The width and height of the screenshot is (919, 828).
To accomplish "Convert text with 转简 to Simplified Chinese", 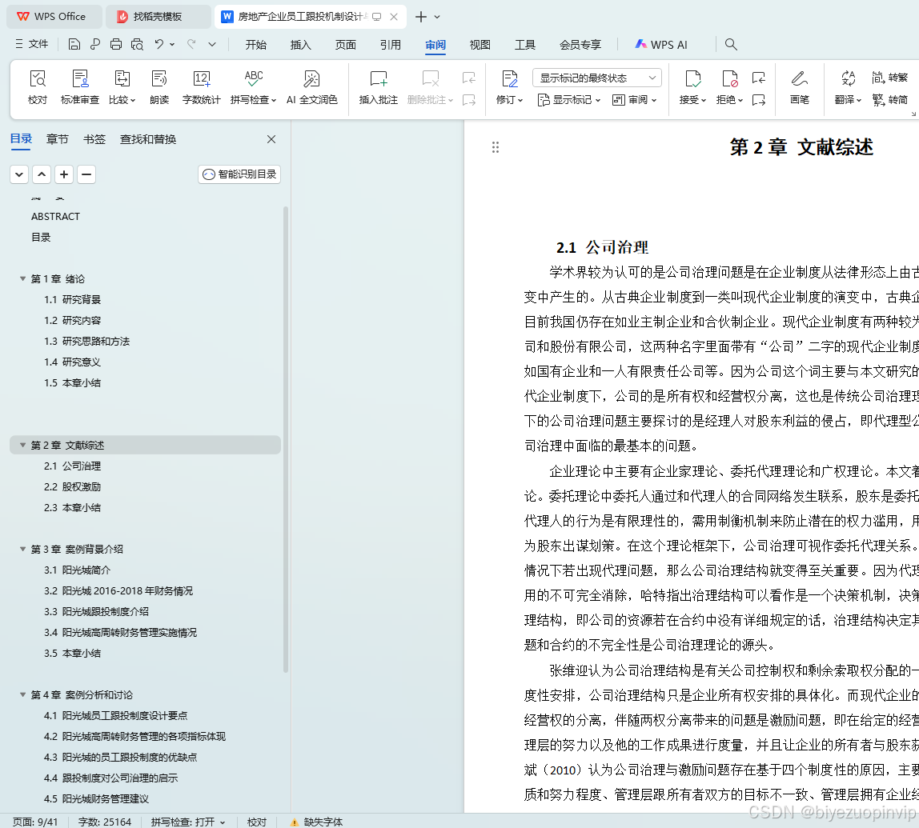I will 889,99.
